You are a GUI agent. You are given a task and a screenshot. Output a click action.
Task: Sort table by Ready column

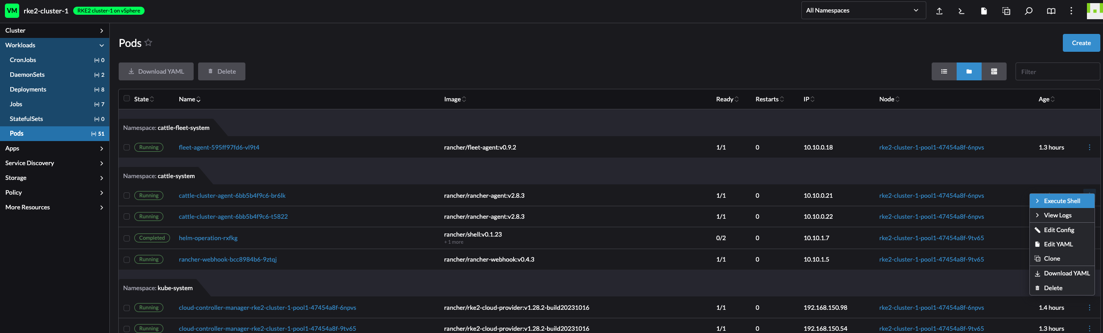727,99
